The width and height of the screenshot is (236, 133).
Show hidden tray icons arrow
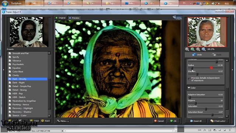pyautogui.click(x=191, y=3)
